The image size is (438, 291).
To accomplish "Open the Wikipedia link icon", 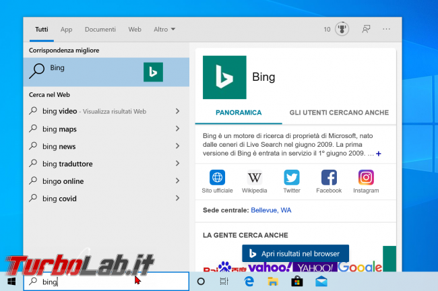I will (x=255, y=177).
